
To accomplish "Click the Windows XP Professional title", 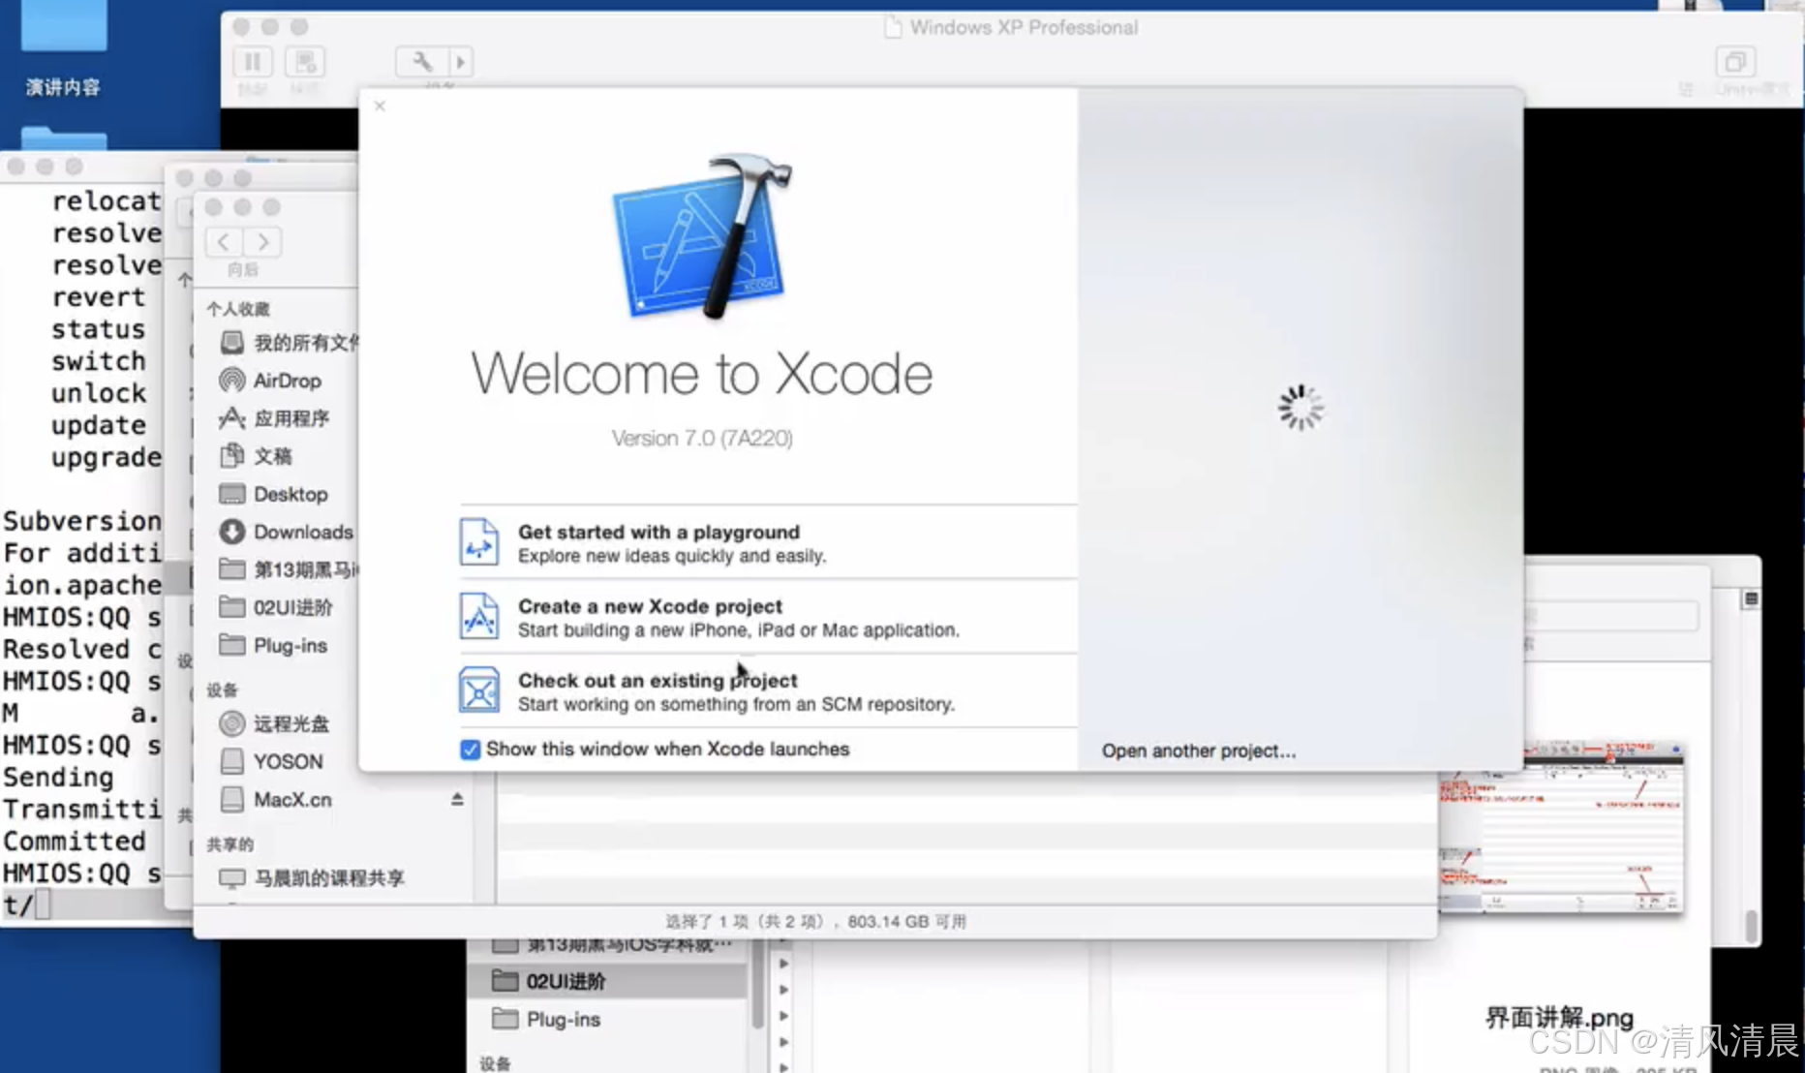I will pyautogui.click(x=1024, y=27).
